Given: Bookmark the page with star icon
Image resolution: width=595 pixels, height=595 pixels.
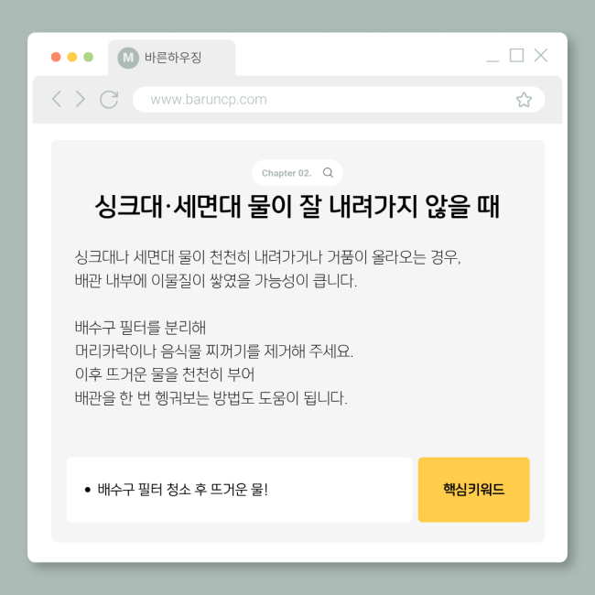Looking at the screenshot, I should click(524, 100).
